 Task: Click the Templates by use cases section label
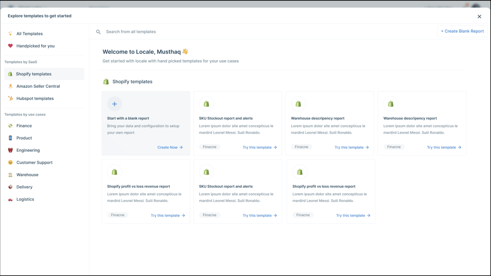25,115
